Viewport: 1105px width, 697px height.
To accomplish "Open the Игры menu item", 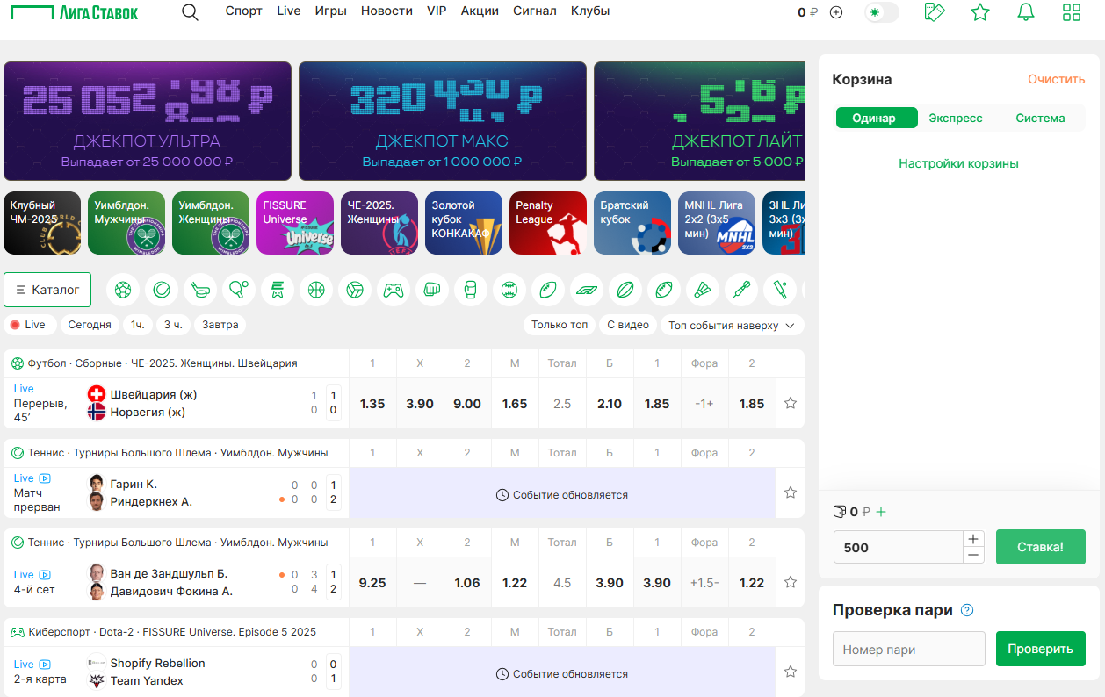I will (x=331, y=11).
